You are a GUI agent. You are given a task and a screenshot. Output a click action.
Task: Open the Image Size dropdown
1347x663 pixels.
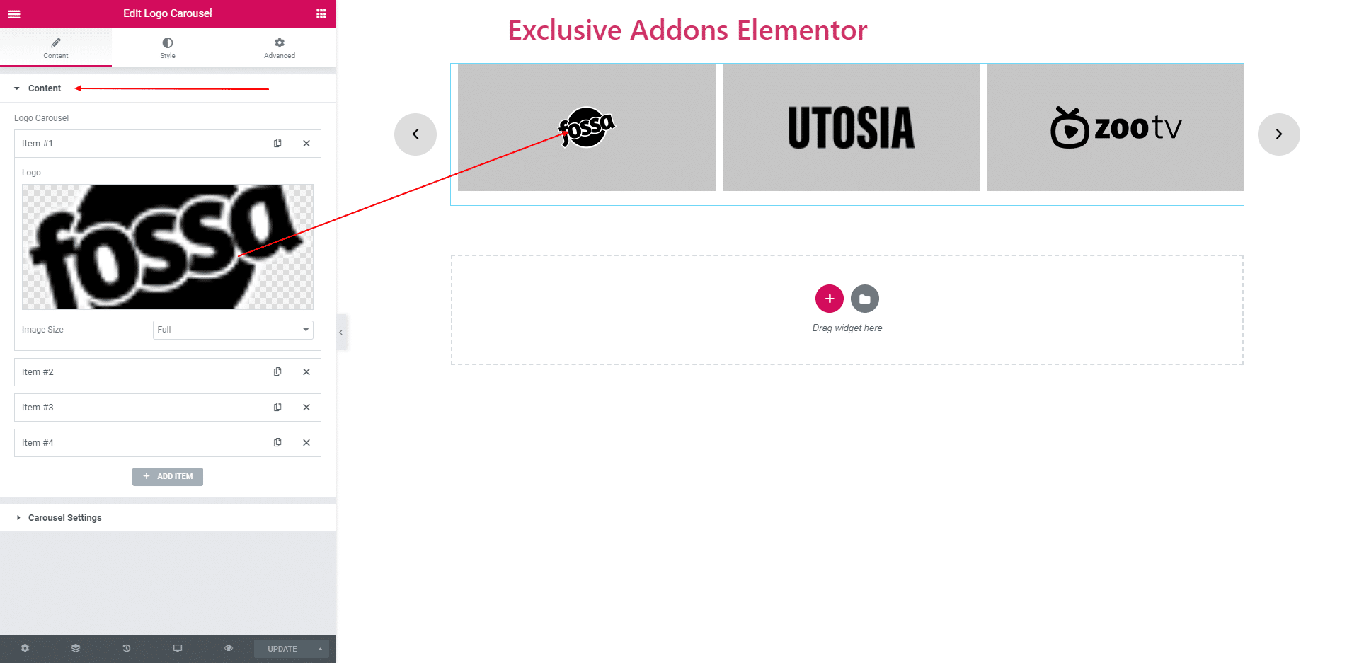point(233,330)
